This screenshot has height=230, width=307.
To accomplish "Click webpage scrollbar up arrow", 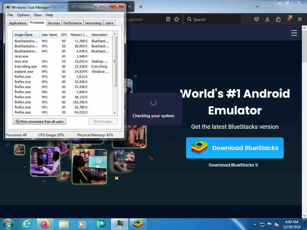I will pyautogui.click(x=304, y=28).
